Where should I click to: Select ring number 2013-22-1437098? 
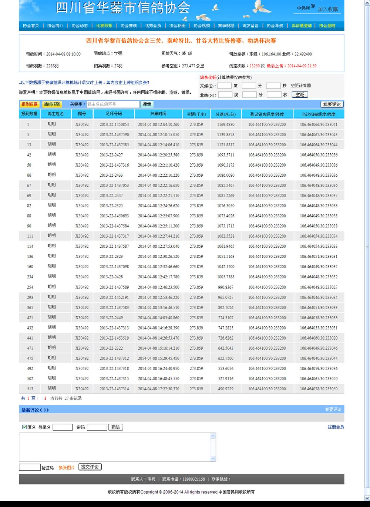114,267
